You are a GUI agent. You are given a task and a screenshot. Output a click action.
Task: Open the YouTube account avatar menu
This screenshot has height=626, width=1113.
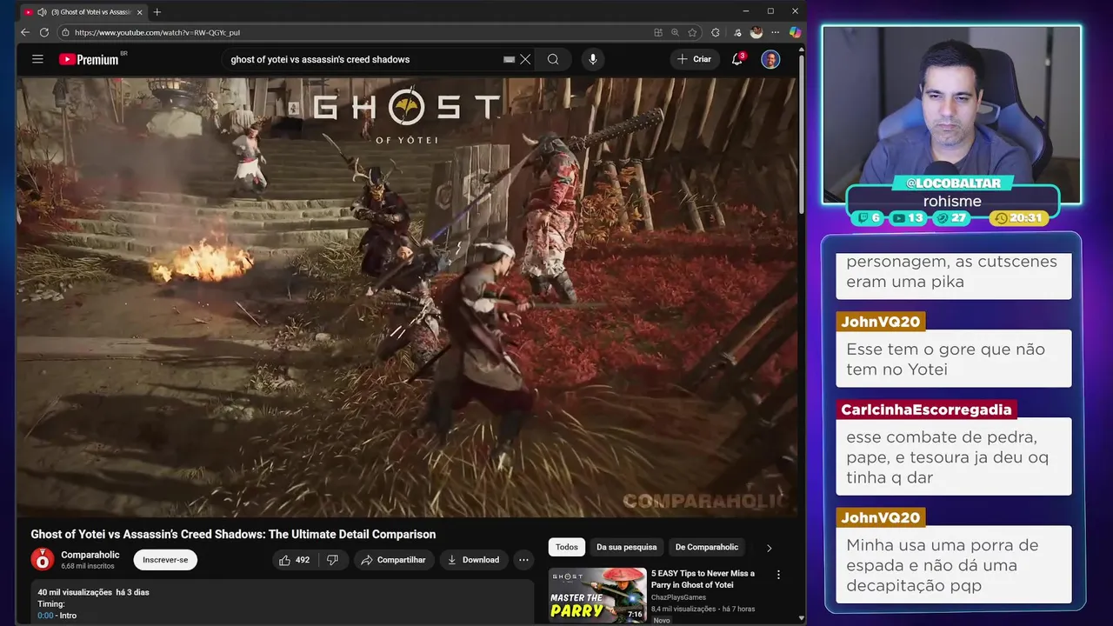(770, 59)
